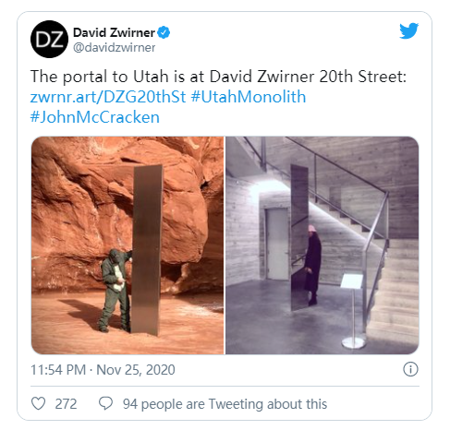Image resolution: width=450 pixels, height=430 pixels.
Task: Click the sign stand in gallery photo
Action: [353, 311]
